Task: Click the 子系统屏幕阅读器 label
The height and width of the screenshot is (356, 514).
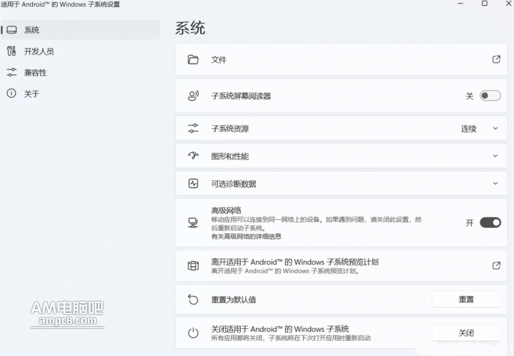Action: [x=241, y=96]
